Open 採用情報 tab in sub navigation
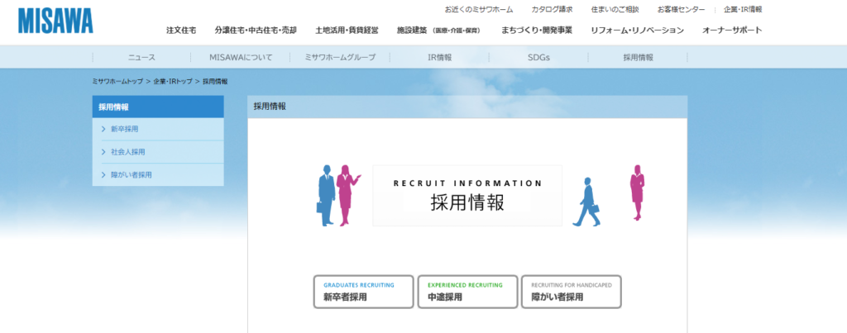This screenshot has width=847, height=333. point(638,57)
